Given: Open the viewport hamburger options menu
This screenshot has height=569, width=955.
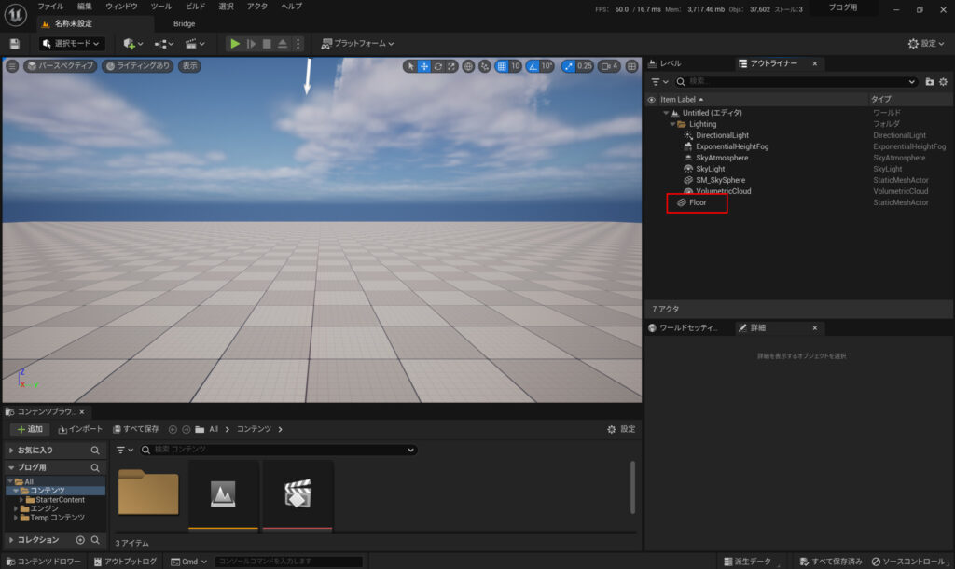Looking at the screenshot, I should 12,66.
